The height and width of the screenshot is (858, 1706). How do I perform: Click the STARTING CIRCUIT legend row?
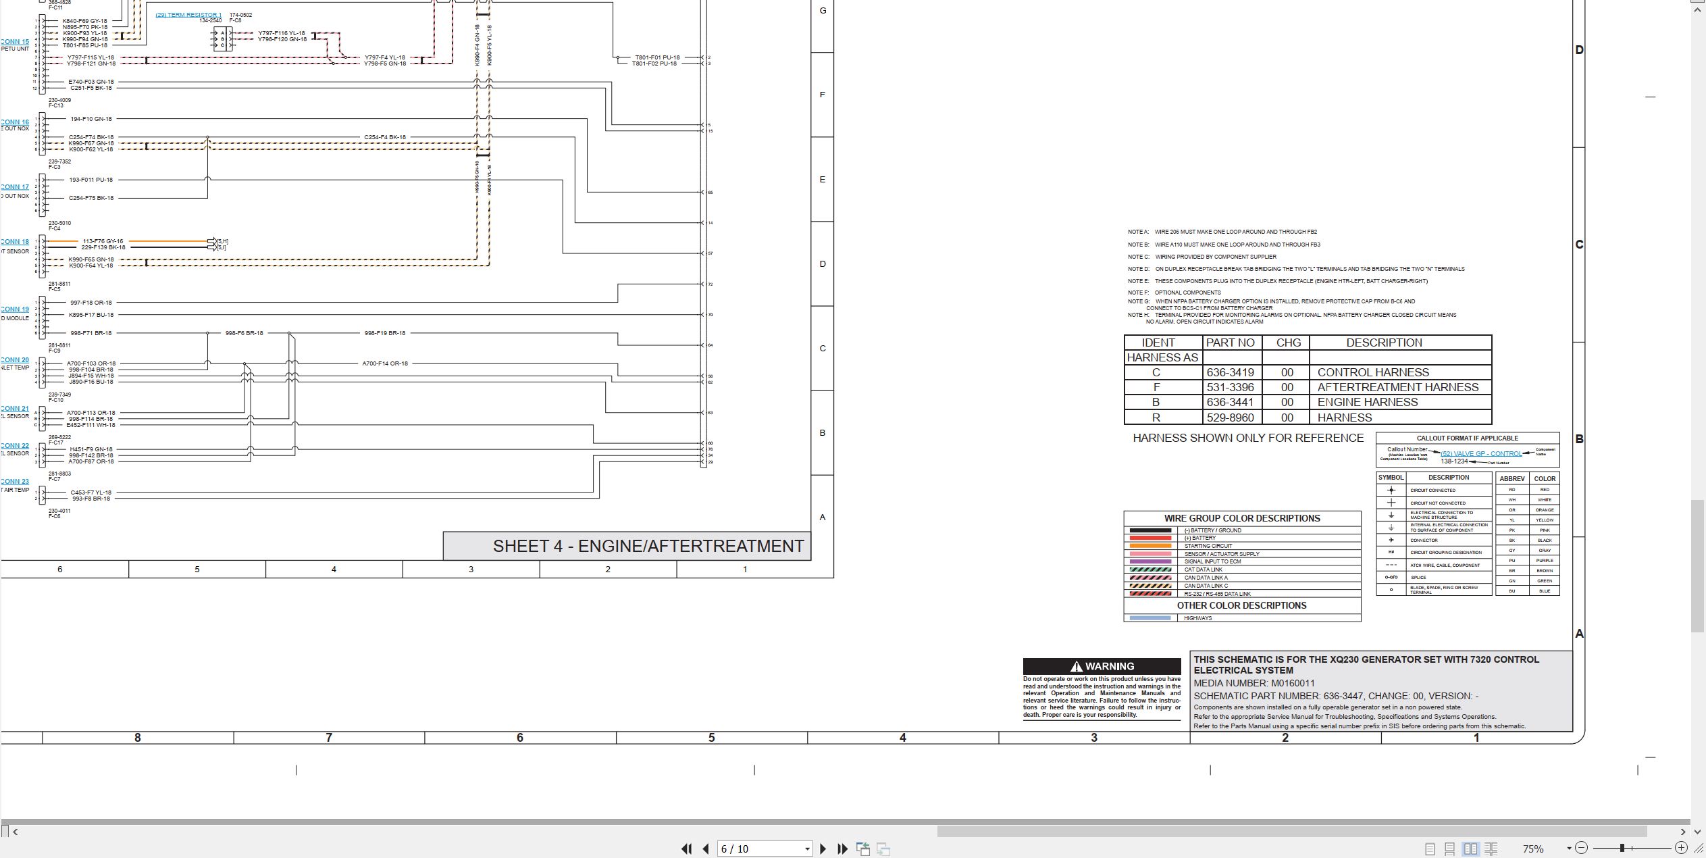[x=1242, y=546]
